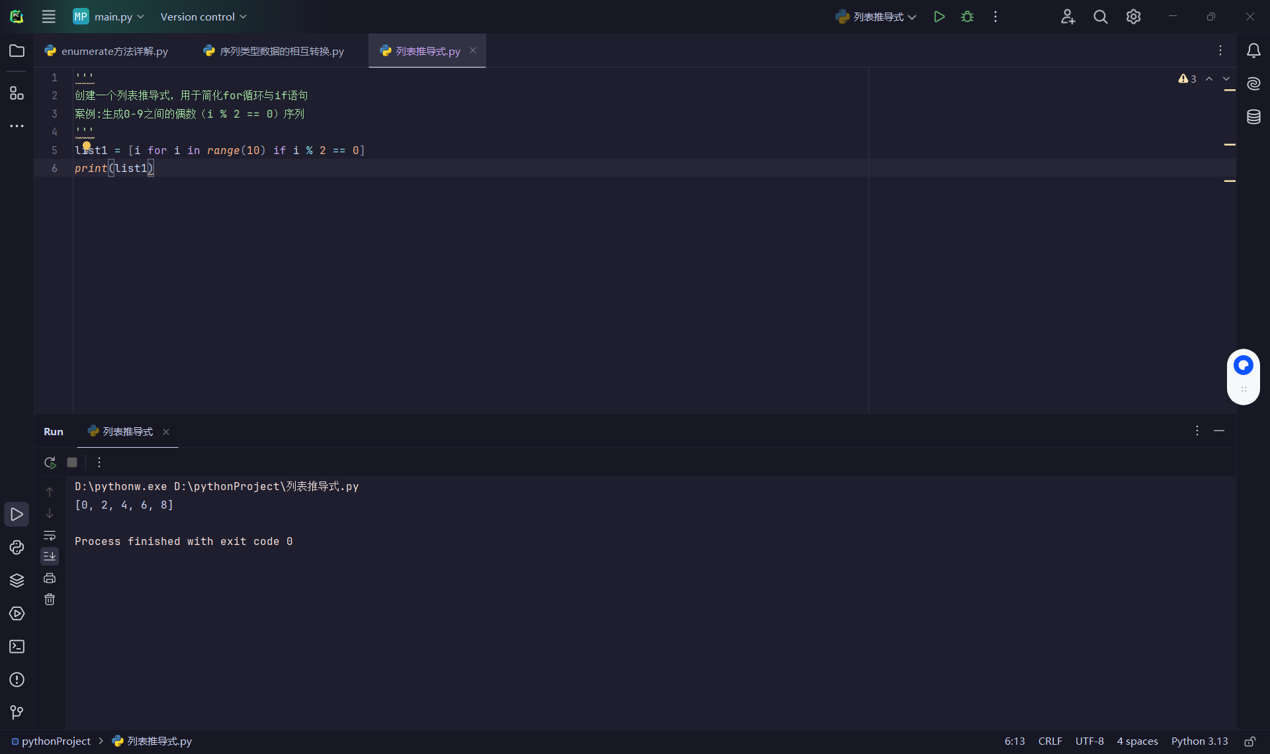The height and width of the screenshot is (754, 1270).
Task: Clear all console output with trash icon
Action: point(50,599)
